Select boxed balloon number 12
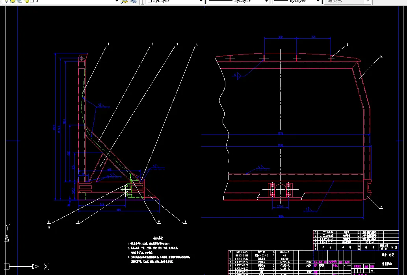Screen dimensions: 407x275 pos(49,227)
